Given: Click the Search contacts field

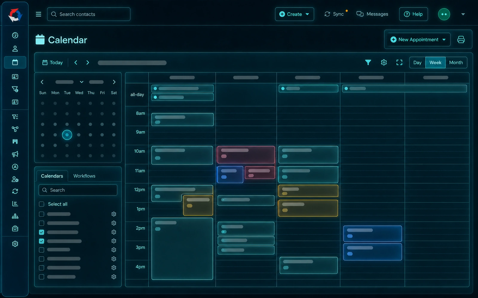Looking at the screenshot, I should tap(89, 14).
